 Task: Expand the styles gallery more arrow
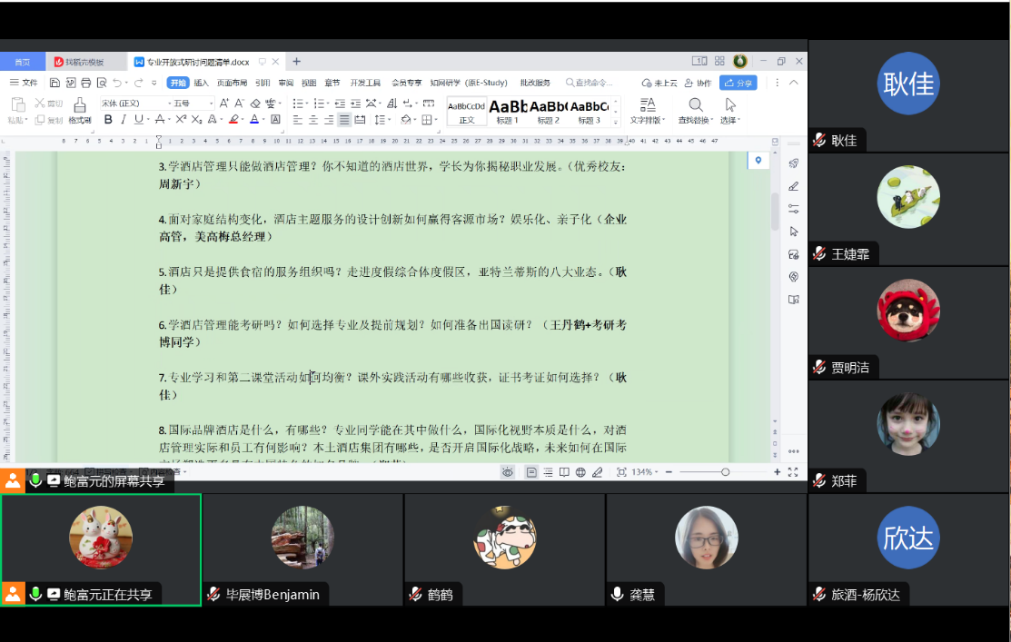(616, 122)
